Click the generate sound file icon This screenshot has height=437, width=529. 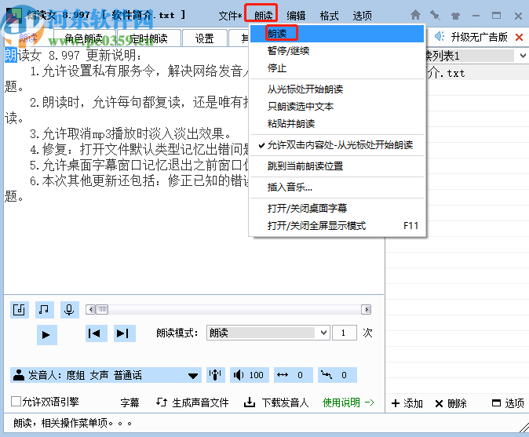161,402
